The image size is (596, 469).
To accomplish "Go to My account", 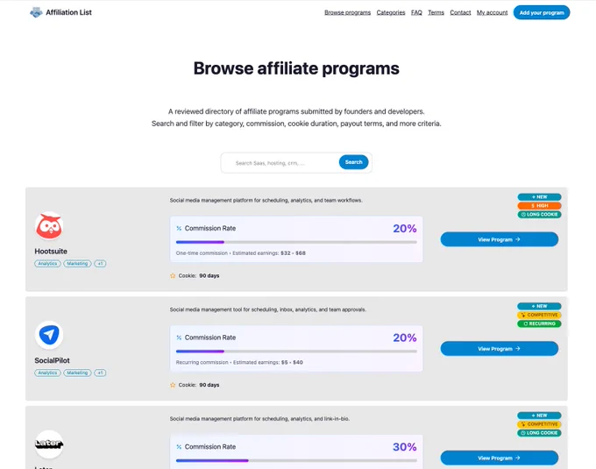I will (493, 12).
